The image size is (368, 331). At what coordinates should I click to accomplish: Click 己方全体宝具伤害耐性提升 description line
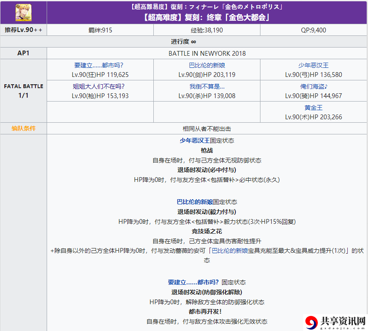pyautogui.click(x=207, y=241)
